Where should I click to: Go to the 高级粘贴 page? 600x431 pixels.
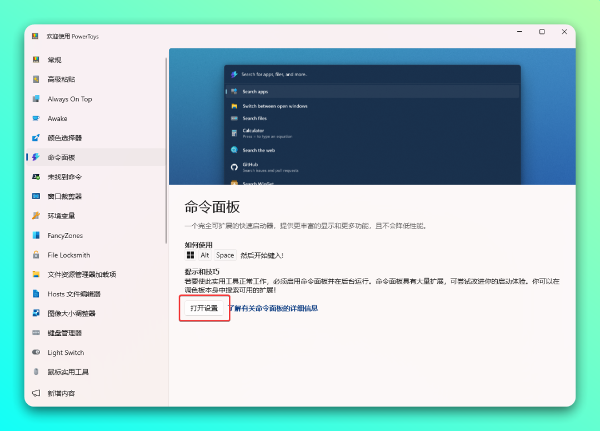(61, 80)
